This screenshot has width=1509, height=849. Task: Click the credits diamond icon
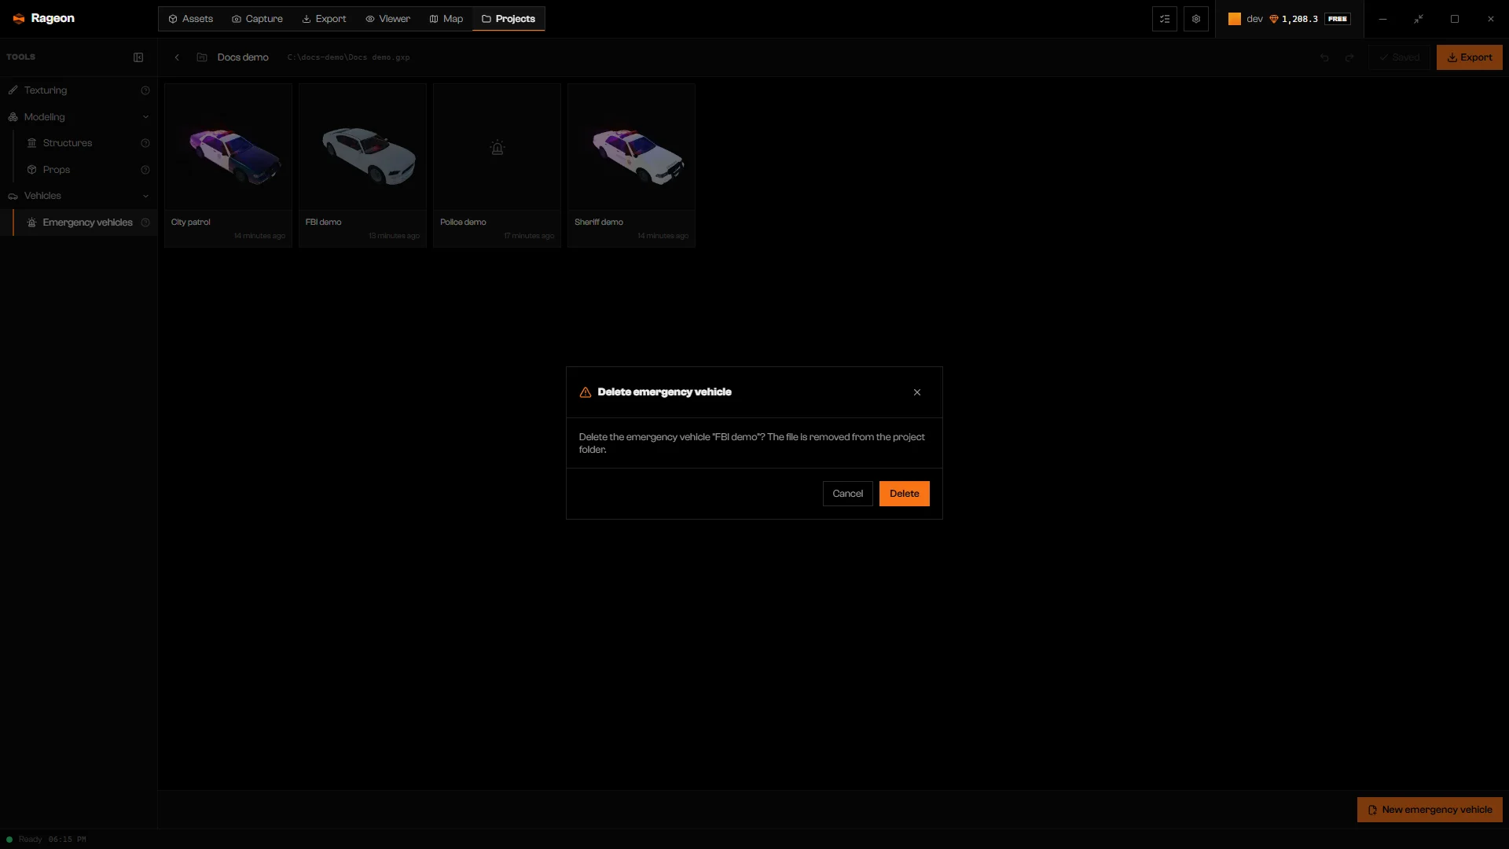click(x=1274, y=19)
